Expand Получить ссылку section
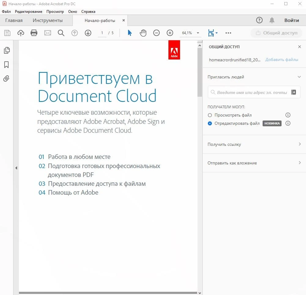This screenshot has height=295, width=306. 300,144
